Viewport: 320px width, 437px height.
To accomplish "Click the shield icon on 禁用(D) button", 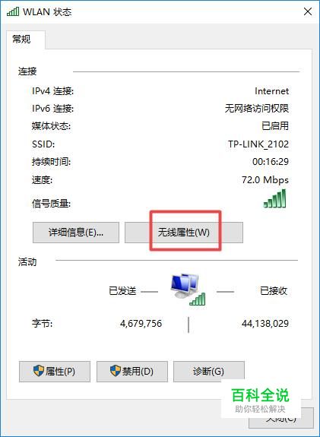I will point(116,371).
